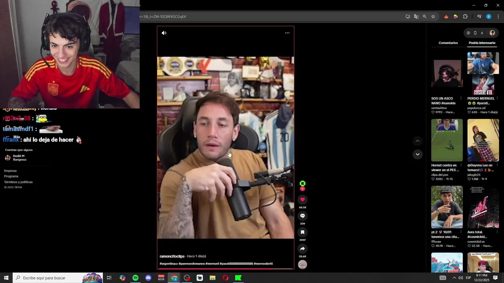Open the SOS UN ASCO NANO video thumbnail

click(x=447, y=74)
